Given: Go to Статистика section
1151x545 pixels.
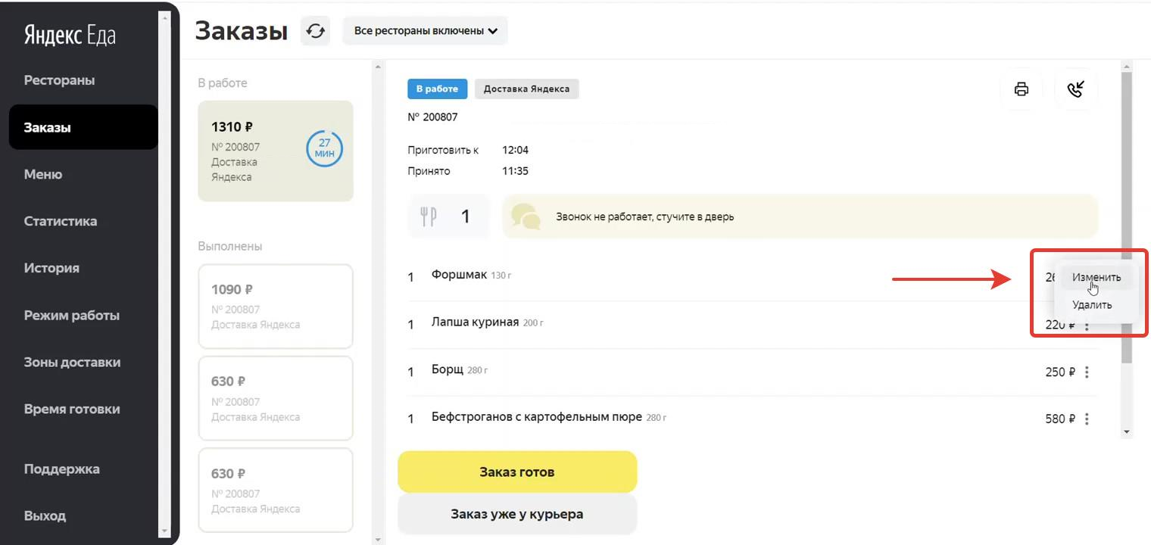Looking at the screenshot, I should pos(61,221).
